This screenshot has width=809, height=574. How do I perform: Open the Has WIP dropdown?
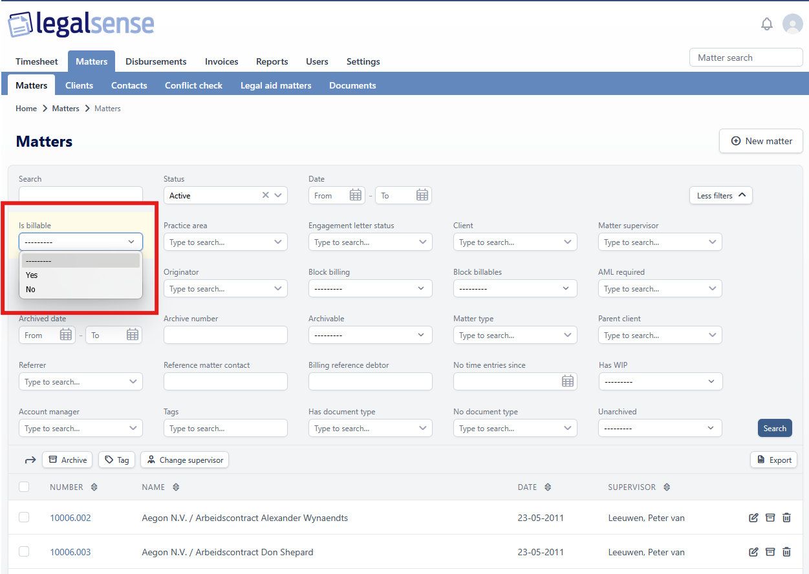660,382
